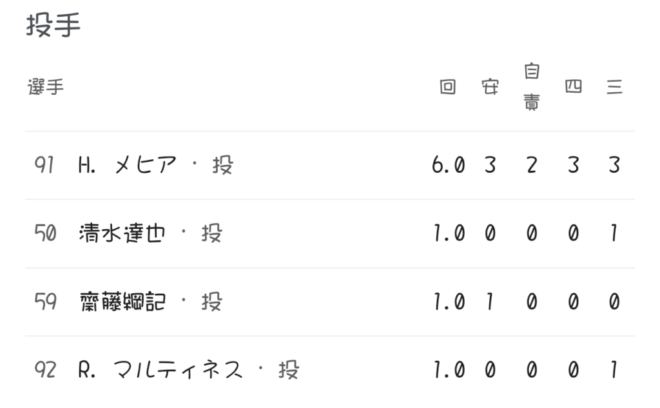Click R. マルティネス's 1.0 innings value
This screenshot has width=660, height=408.
448,370
